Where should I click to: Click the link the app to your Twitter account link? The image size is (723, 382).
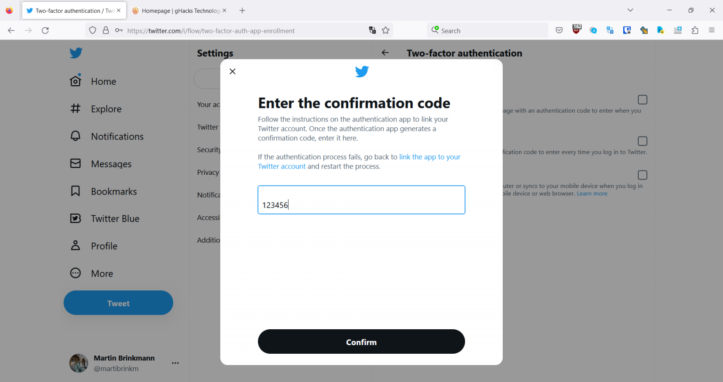[429, 156]
